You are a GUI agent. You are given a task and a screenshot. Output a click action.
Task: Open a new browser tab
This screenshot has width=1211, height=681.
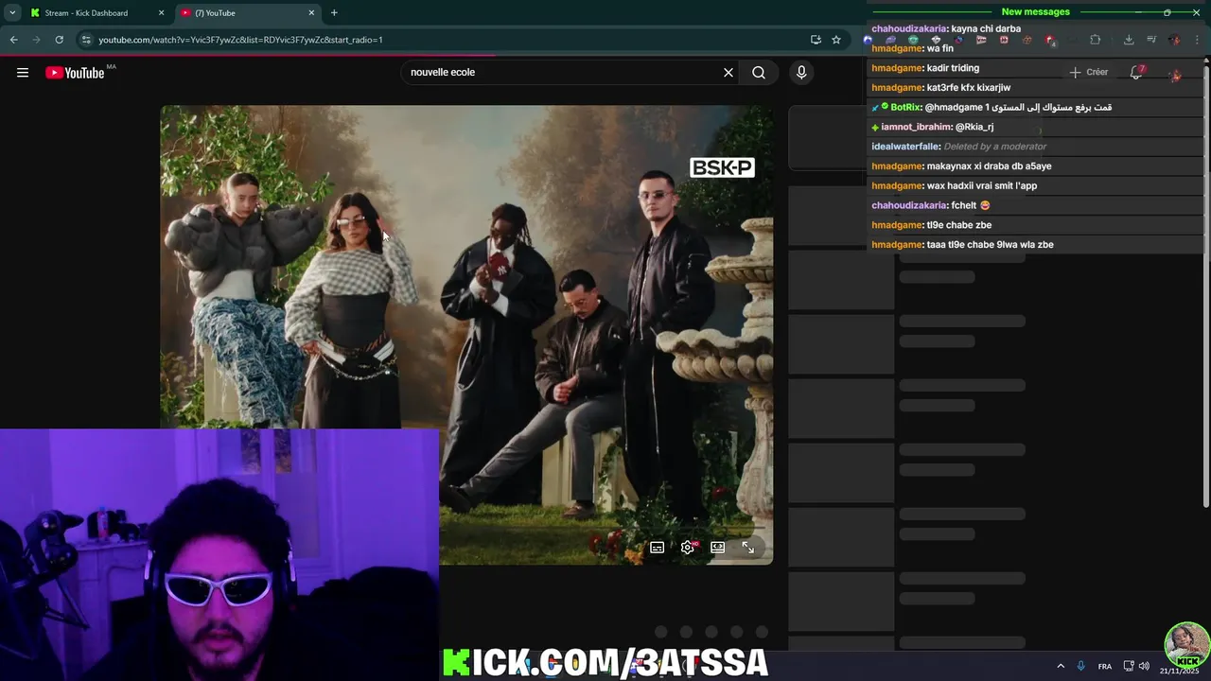(334, 13)
